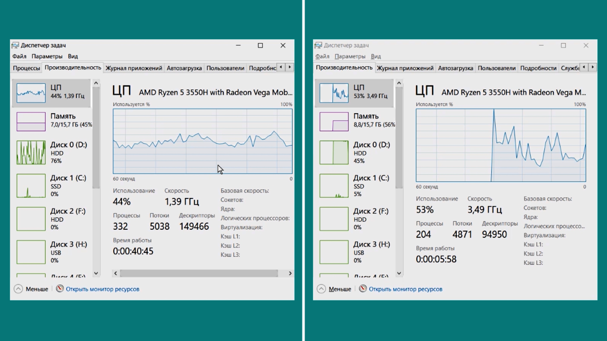Screen dimensions: 607x341
Task: Open монитор ресурсов link in the left window
Action: pyautogui.click(x=98, y=289)
